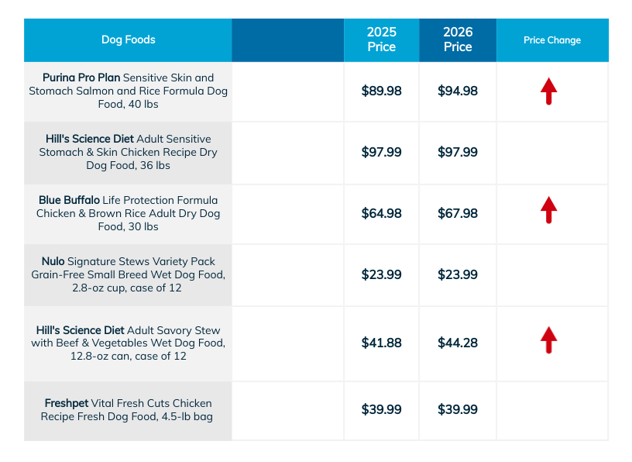Screen dimensions: 632x462
Task: Select the Dog Foods column header
Action: (x=129, y=40)
